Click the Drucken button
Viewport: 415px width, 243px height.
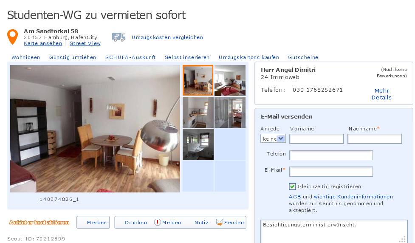coord(136,223)
